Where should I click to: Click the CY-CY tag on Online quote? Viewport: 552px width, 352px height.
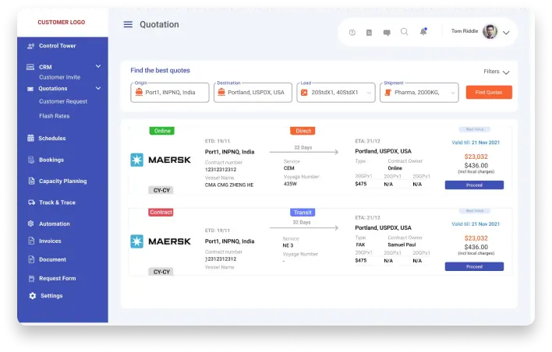tap(161, 190)
